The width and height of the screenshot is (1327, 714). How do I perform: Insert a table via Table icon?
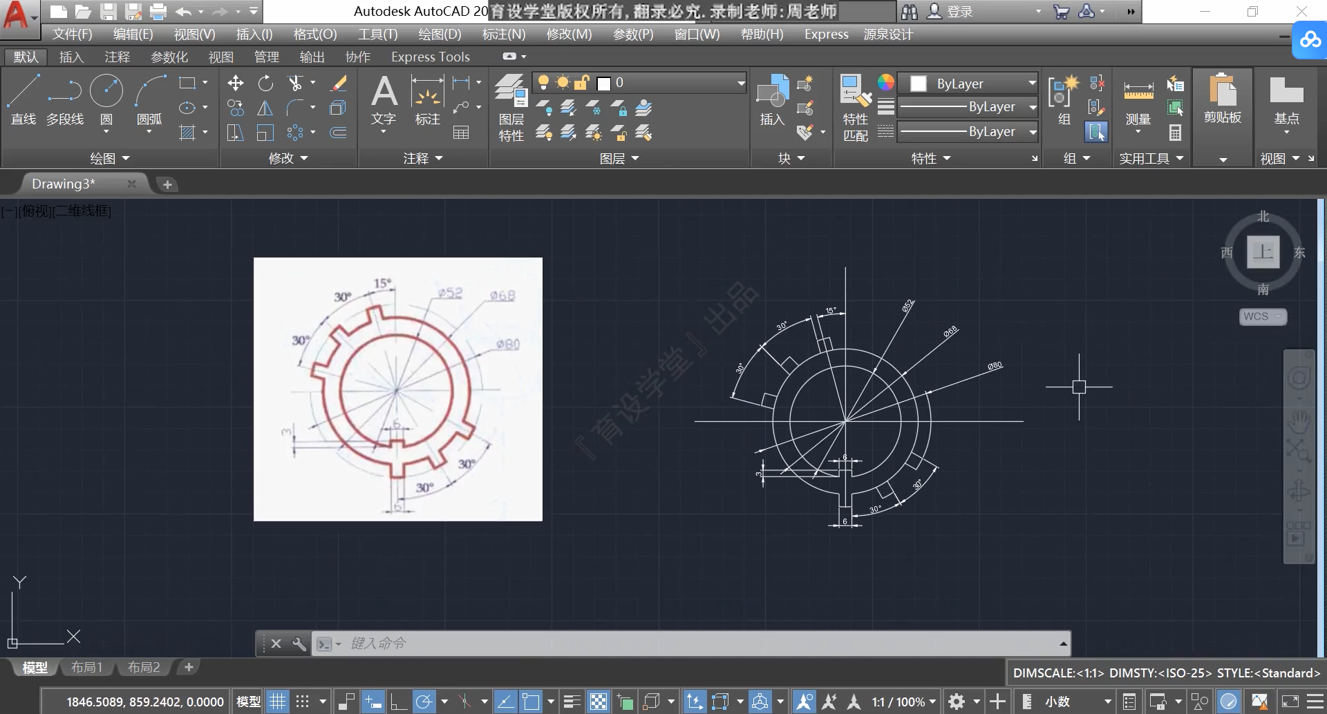(x=461, y=133)
